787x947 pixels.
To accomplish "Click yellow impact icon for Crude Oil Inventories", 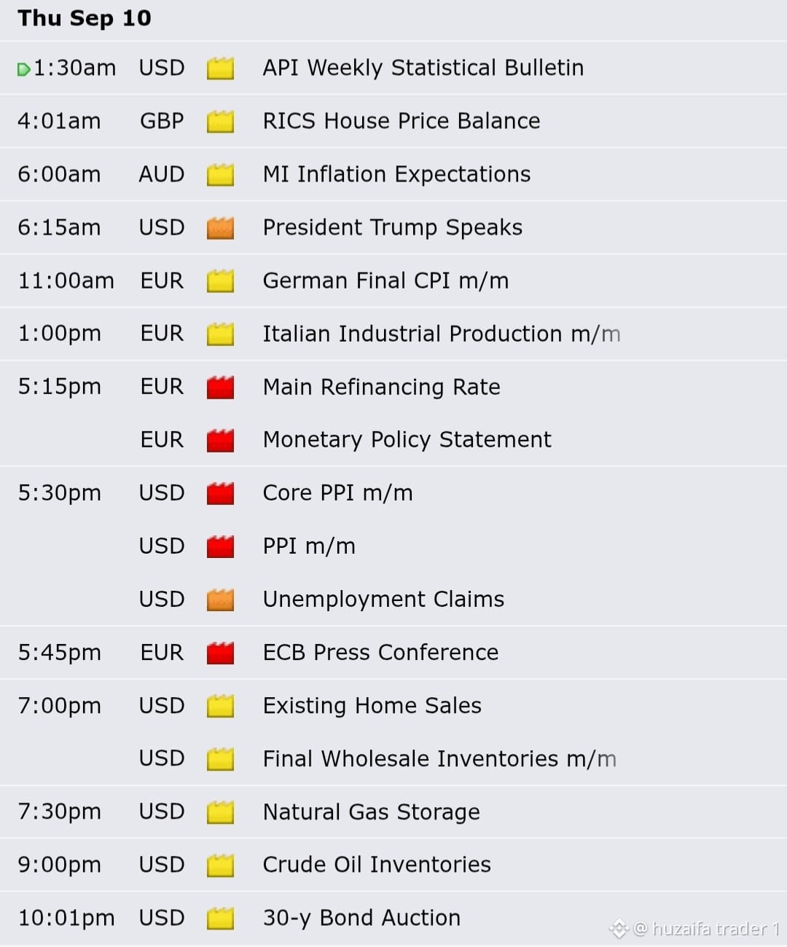I will (x=220, y=865).
